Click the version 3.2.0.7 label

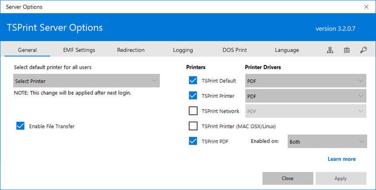point(335,28)
